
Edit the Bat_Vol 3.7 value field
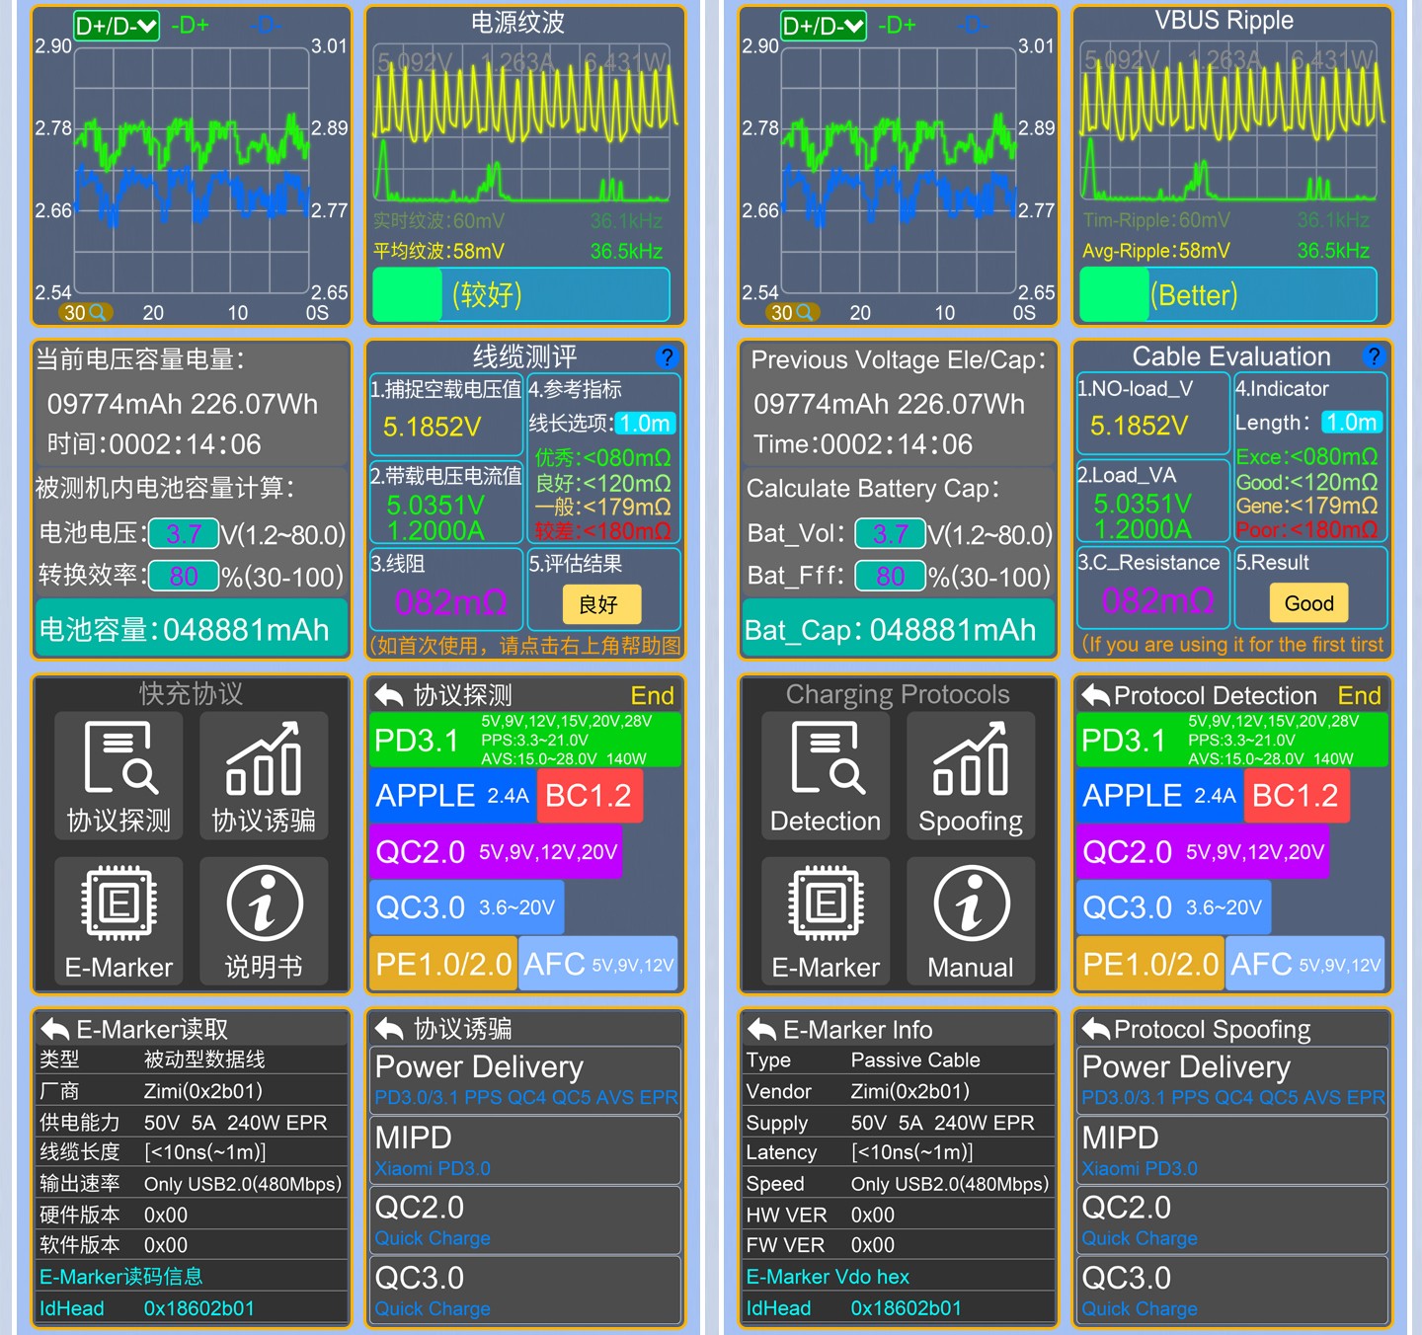click(890, 534)
